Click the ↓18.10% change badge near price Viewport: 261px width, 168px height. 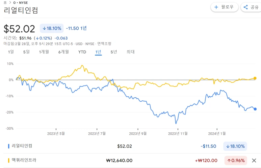click(52, 28)
